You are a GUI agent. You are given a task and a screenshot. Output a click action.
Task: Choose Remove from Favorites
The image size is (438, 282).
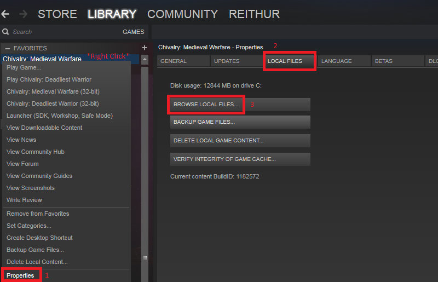(66, 214)
